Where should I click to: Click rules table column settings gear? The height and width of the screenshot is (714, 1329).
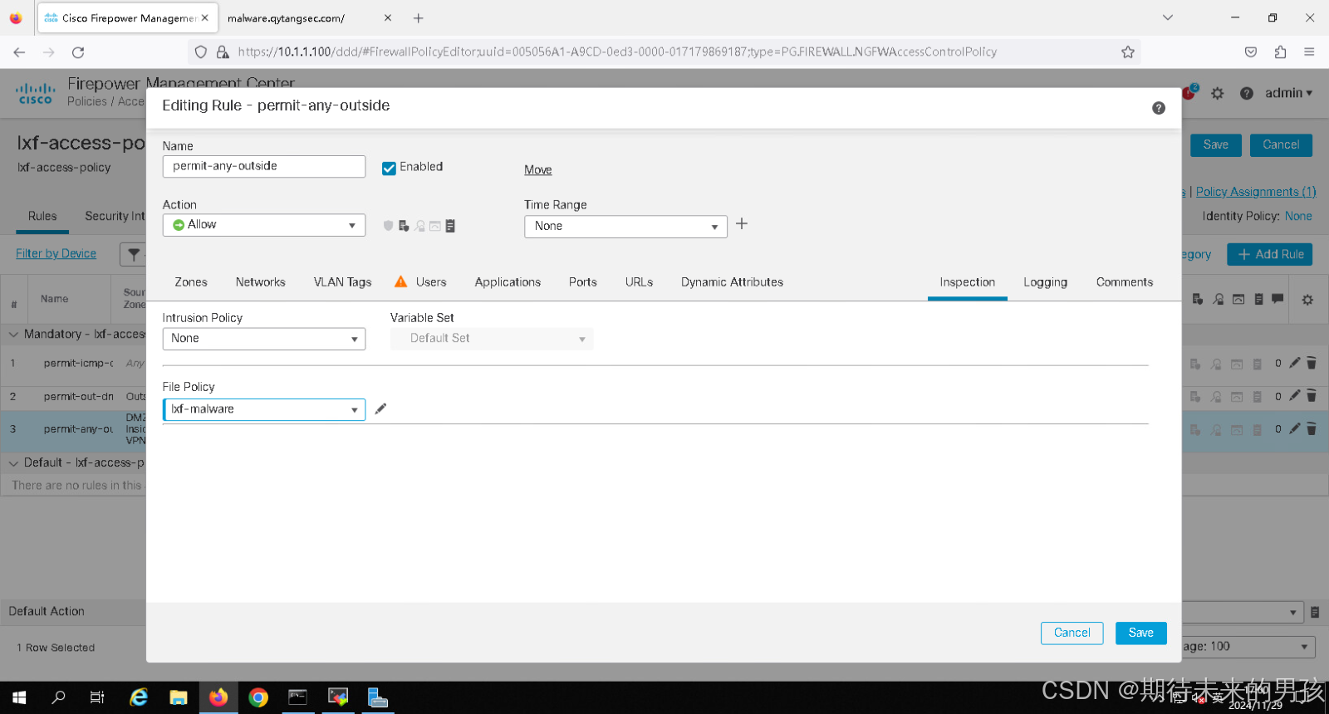point(1307,300)
